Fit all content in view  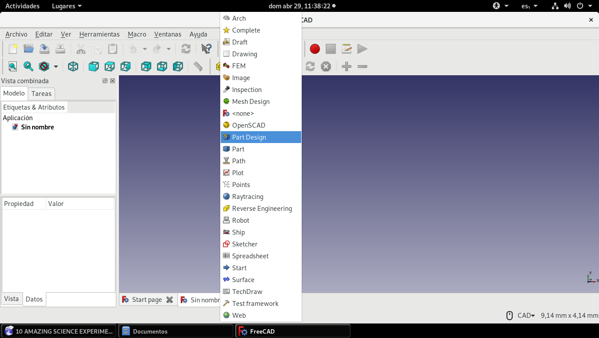[x=13, y=66]
